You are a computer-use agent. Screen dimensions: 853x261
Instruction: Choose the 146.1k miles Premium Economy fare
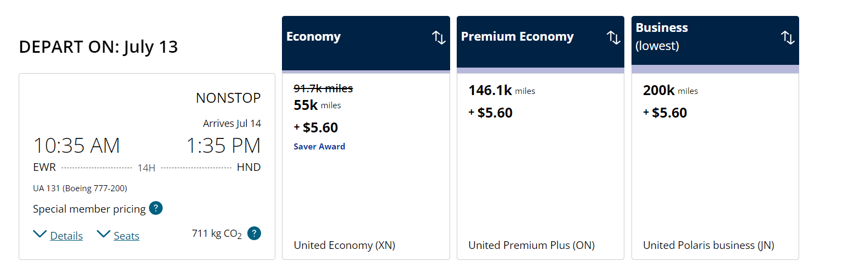pos(491,91)
